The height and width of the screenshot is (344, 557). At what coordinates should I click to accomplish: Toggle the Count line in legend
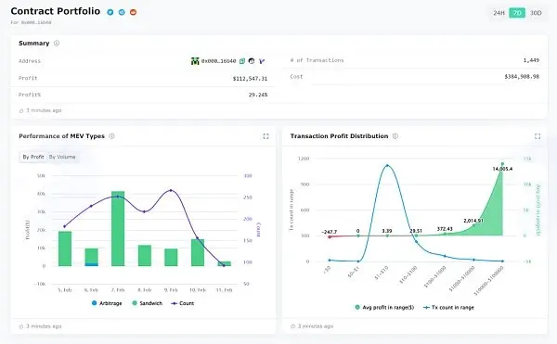pos(183,303)
